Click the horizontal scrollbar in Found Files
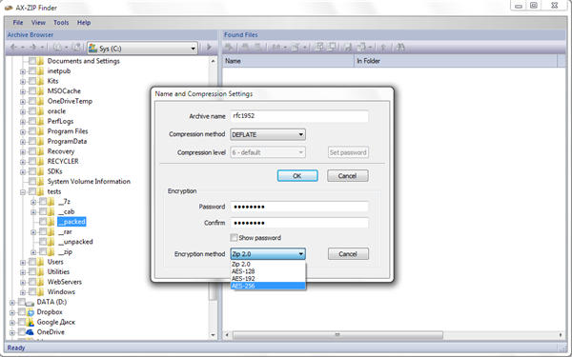Image resolution: width=572 pixels, height=357 pixels. [337, 335]
